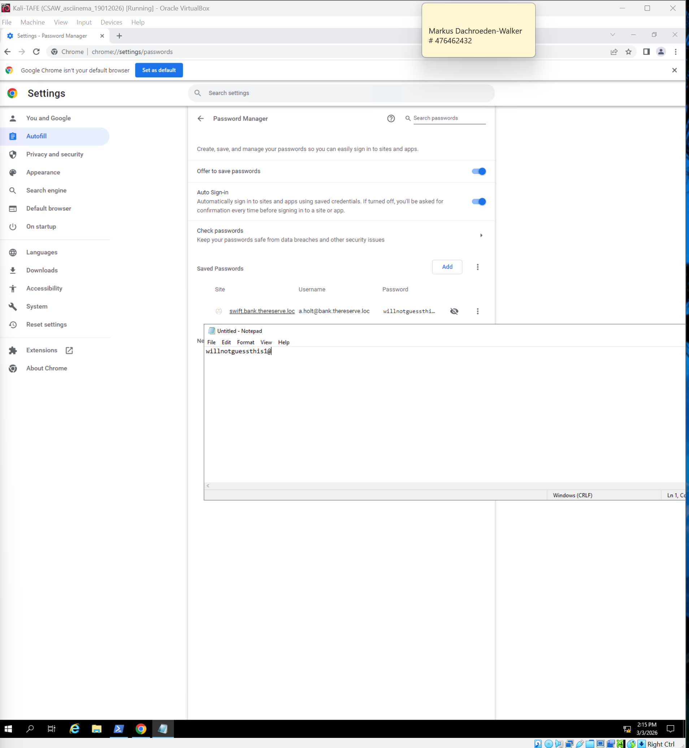Open the swift.bank.thereserve.loc site link
The height and width of the screenshot is (748, 689).
point(262,311)
